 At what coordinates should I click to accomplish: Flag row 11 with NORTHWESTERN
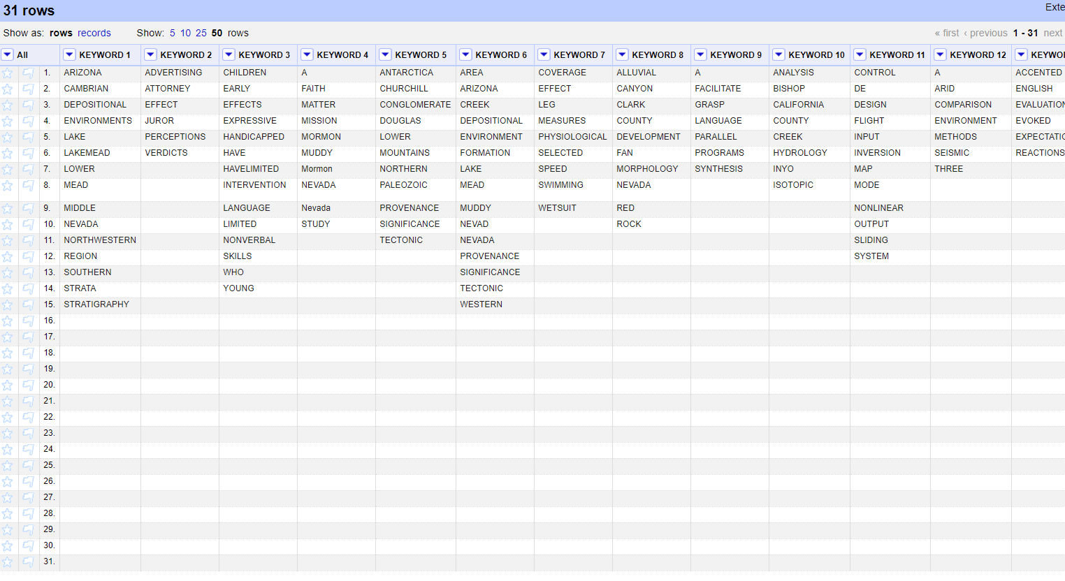pyautogui.click(x=28, y=240)
